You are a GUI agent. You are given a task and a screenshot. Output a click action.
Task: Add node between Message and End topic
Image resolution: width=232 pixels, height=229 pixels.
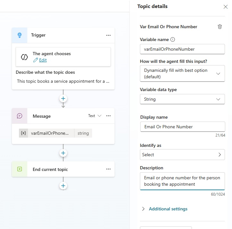(x=63, y=153)
